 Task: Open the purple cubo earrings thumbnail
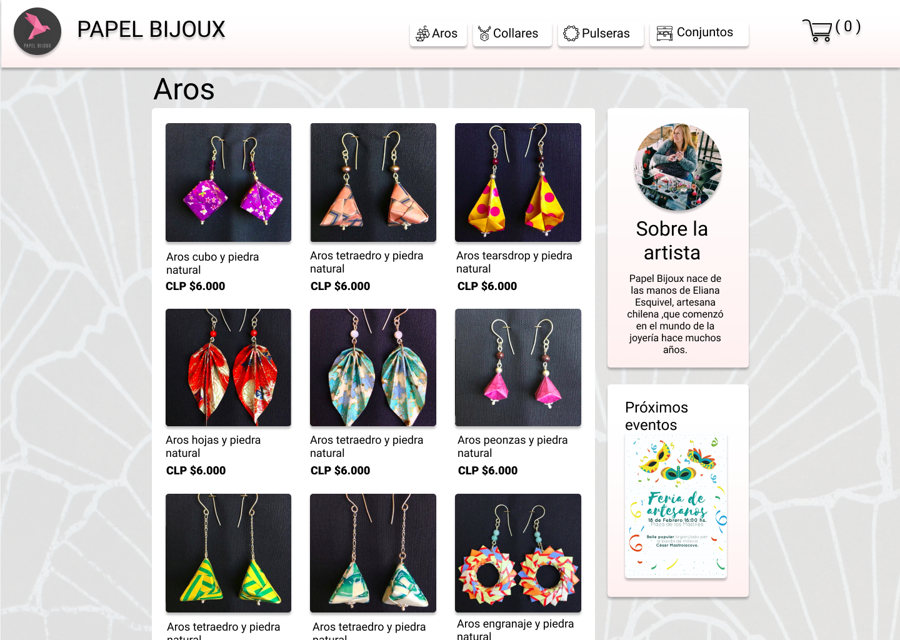click(x=228, y=182)
